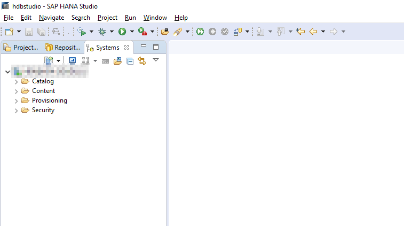This screenshot has width=404, height=226.
Task: Open the New wizard dropdown arrow
Action: tap(19, 32)
